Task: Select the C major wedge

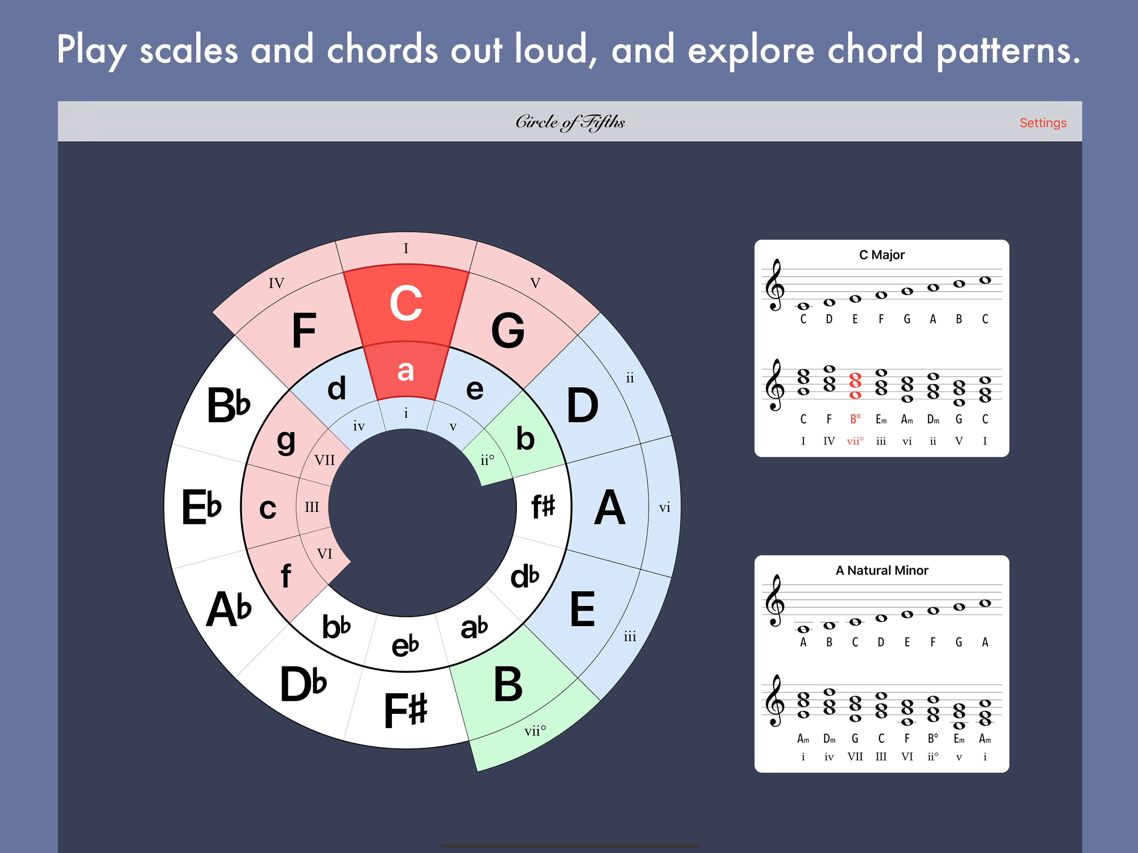Action: click(406, 304)
